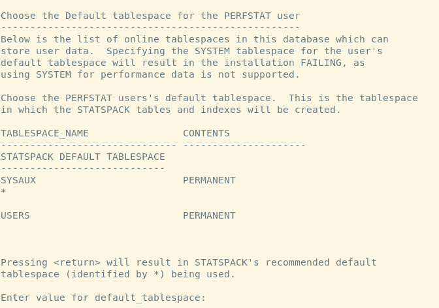
Task: Click PERMANENT in the USERS row
Action: (209, 215)
